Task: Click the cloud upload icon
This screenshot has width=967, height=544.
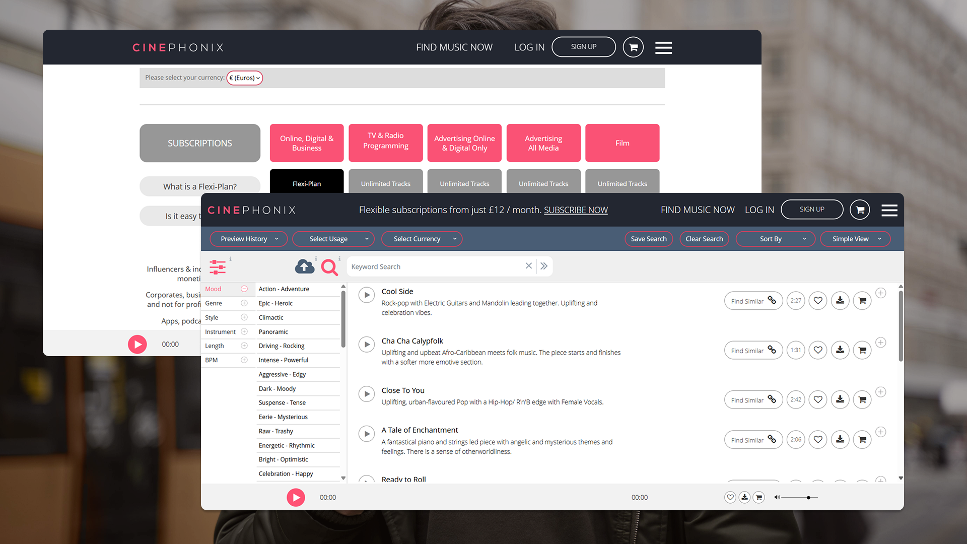Action: [x=304, y=266]
